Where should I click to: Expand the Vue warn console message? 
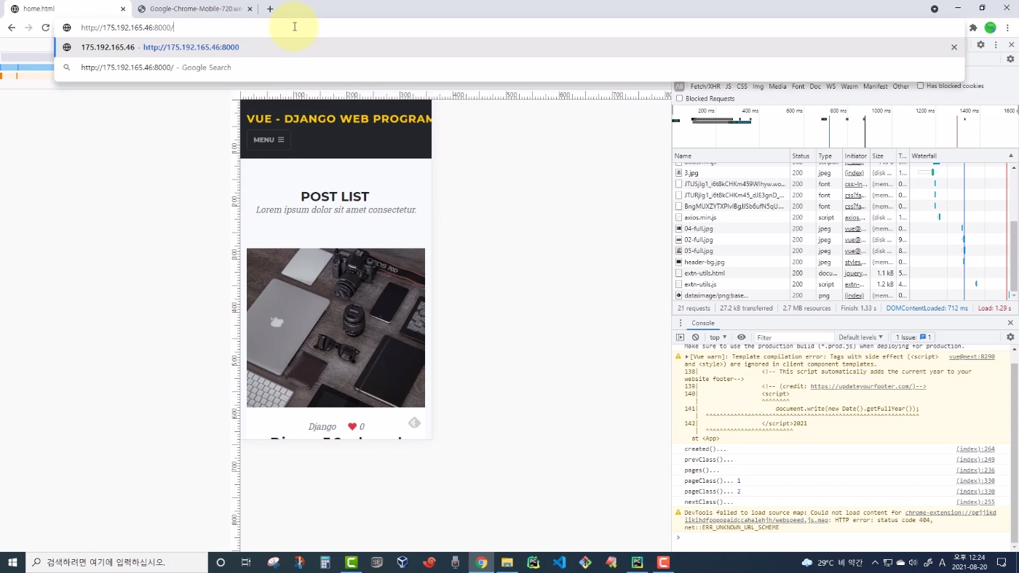[687, 357]
